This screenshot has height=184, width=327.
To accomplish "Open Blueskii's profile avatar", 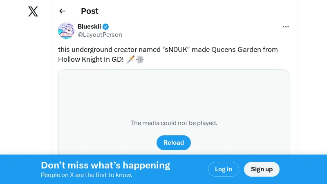I will (66, 31).
